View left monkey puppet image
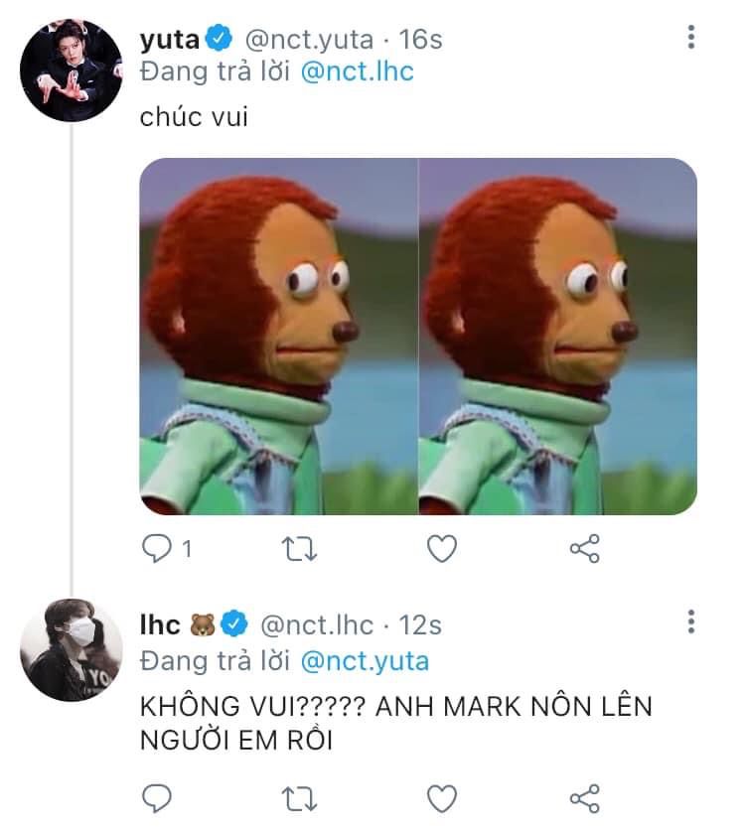 (x=278, y=336)
